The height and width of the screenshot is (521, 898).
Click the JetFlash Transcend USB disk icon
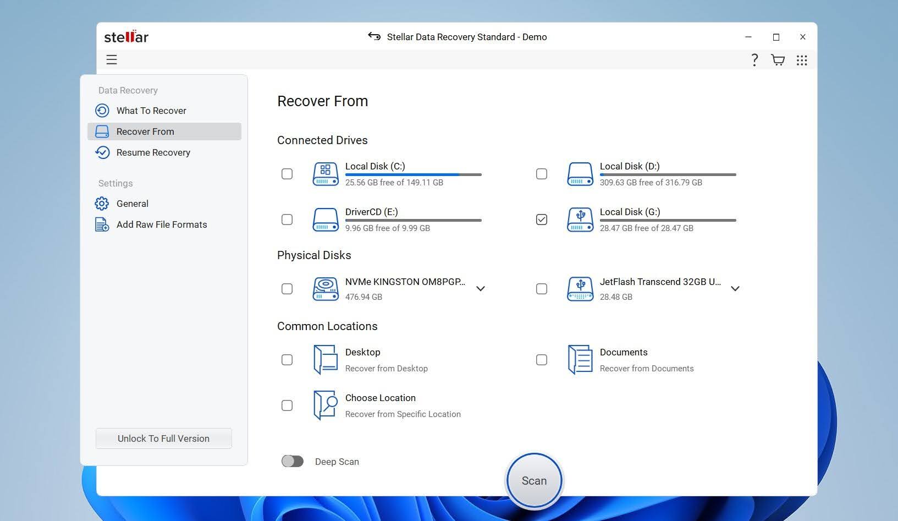pyautogui.click(x=580, y=289)
